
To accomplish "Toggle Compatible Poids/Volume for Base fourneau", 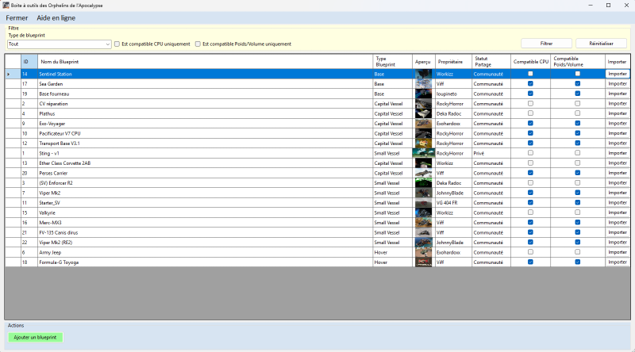I will coord(578,94).
